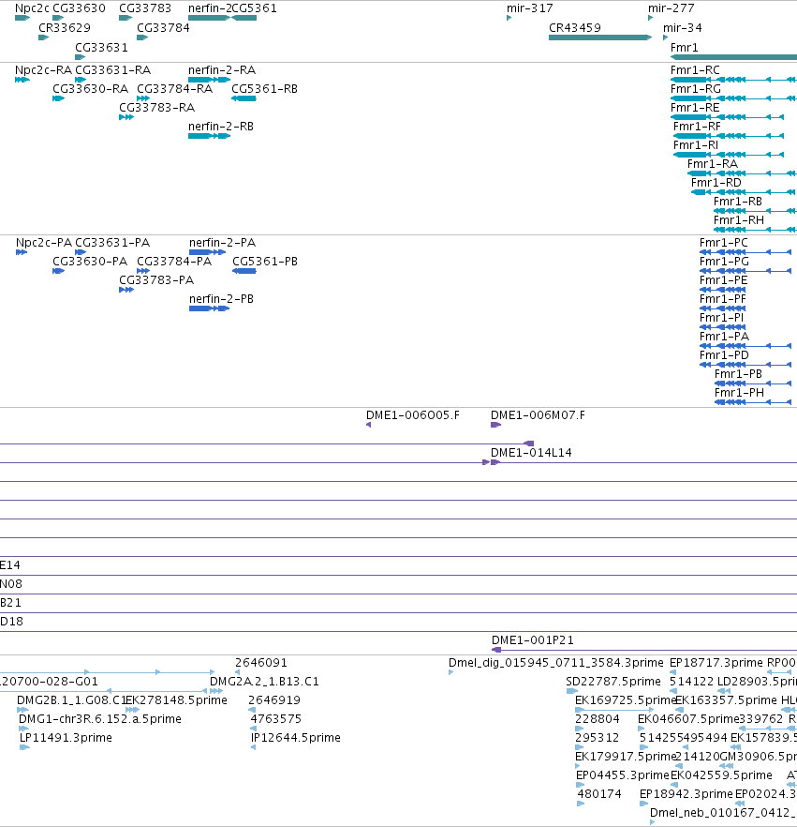Click the DME1-006O05.F clone label
The height and width of the screenshot is (827, 797).
[412, 415]
